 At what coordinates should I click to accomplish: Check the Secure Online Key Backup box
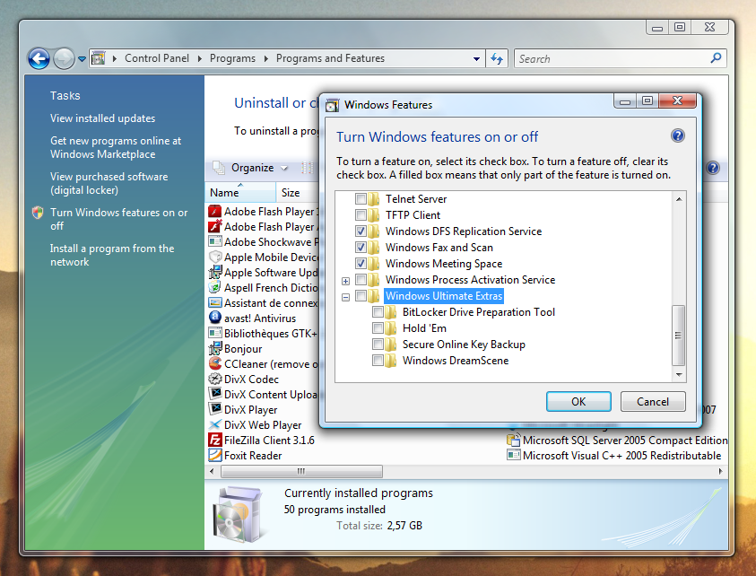coord(378,345)
